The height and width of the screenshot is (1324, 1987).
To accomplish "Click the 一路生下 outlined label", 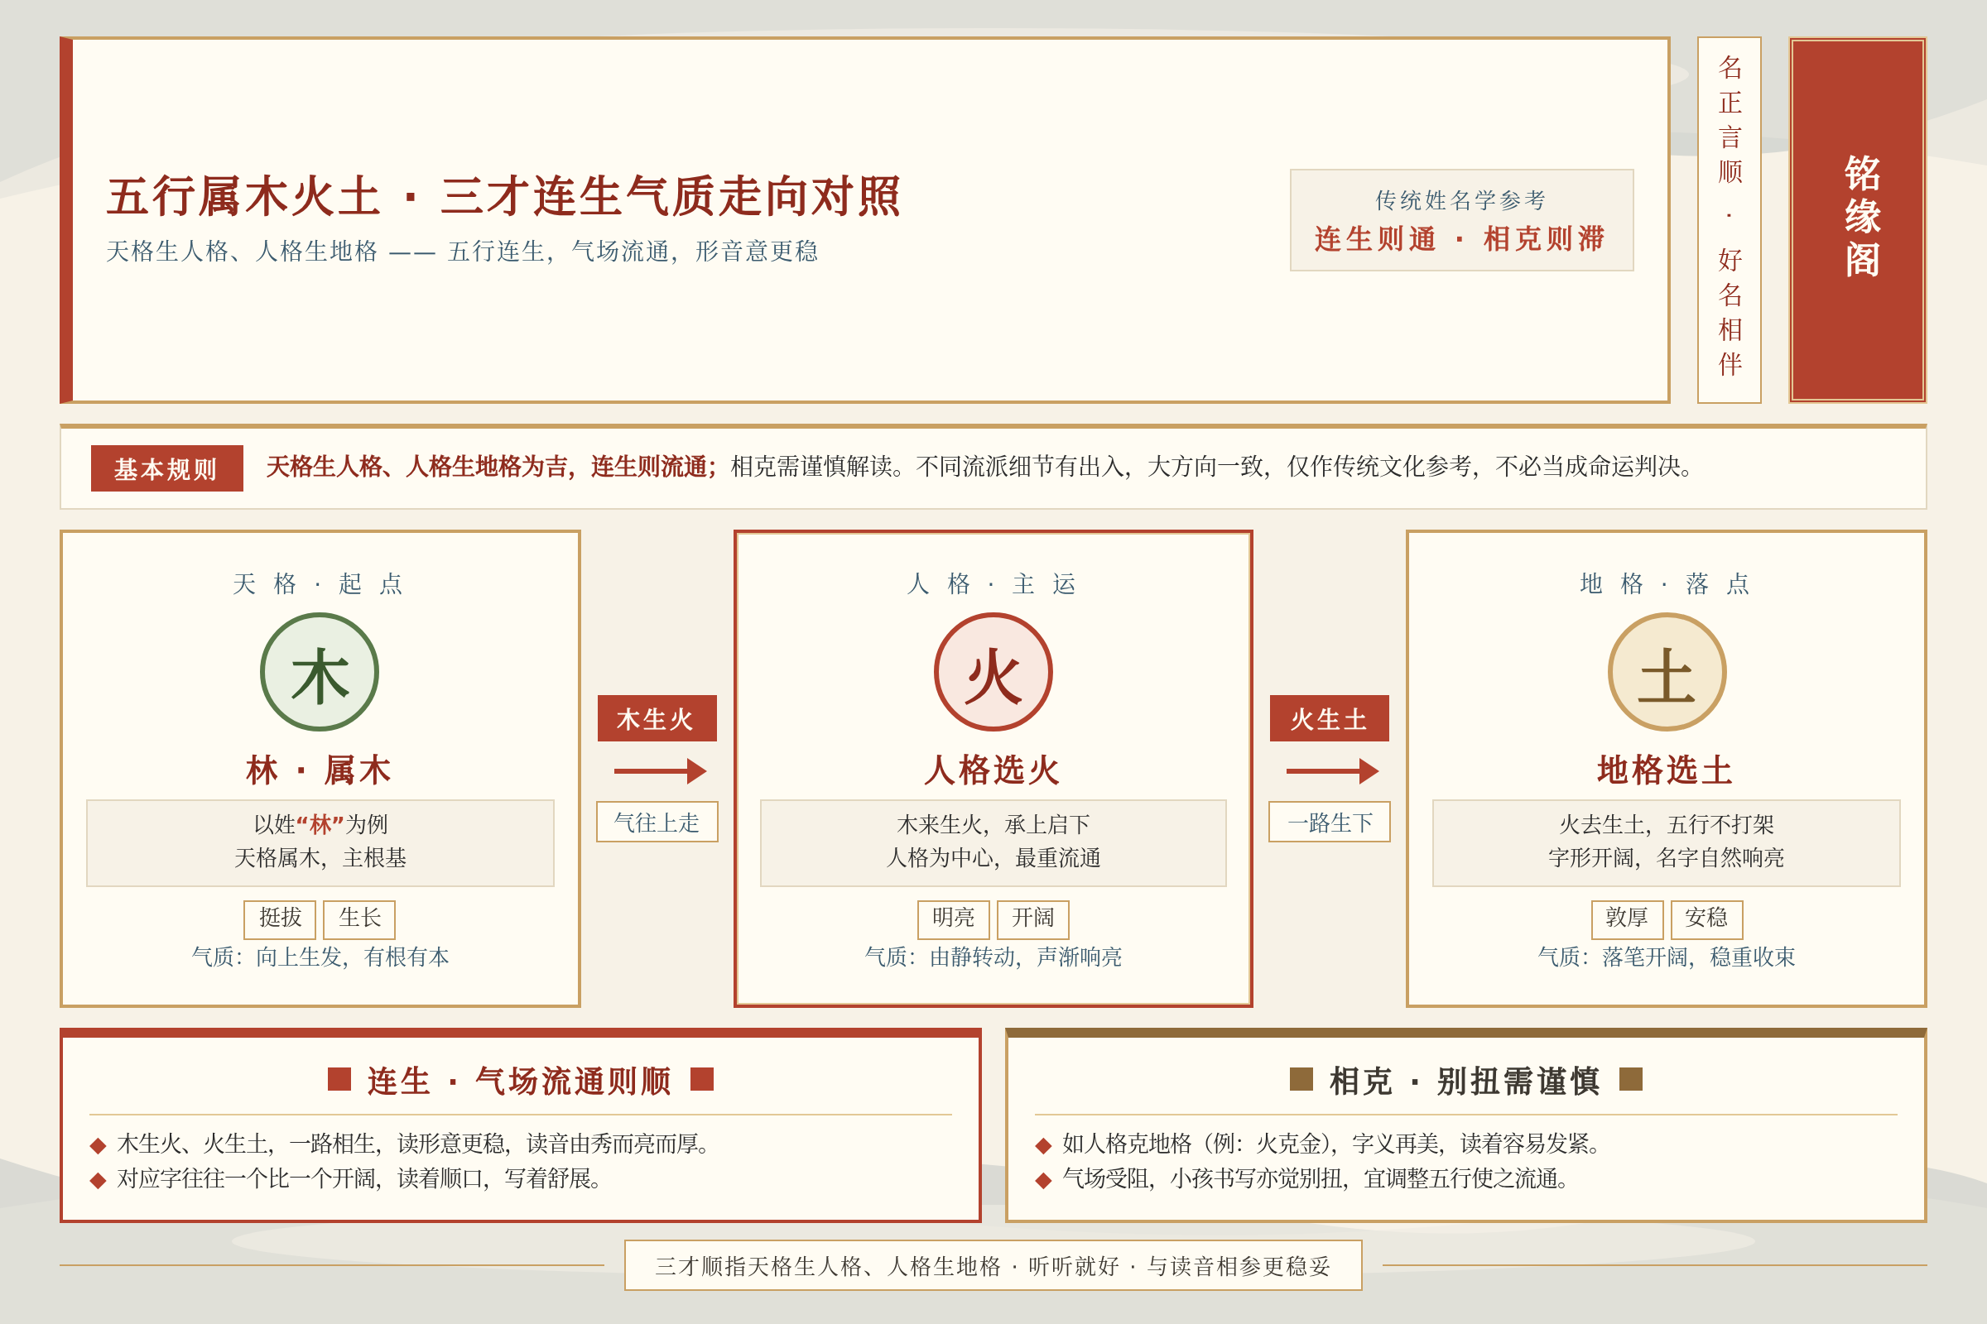I will pos(1329,822).
